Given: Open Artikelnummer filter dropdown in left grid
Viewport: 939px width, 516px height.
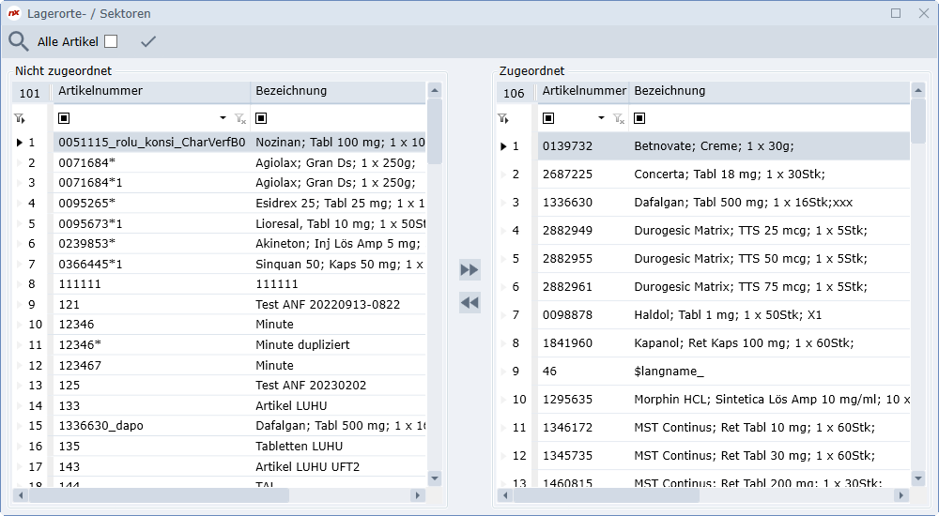Looking at the screenshot, I should coord(223,118).
